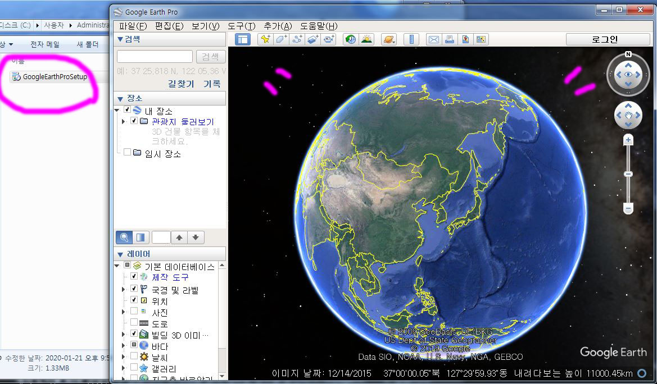Show sunlight across the landscape icon

[x=366, y=39]
